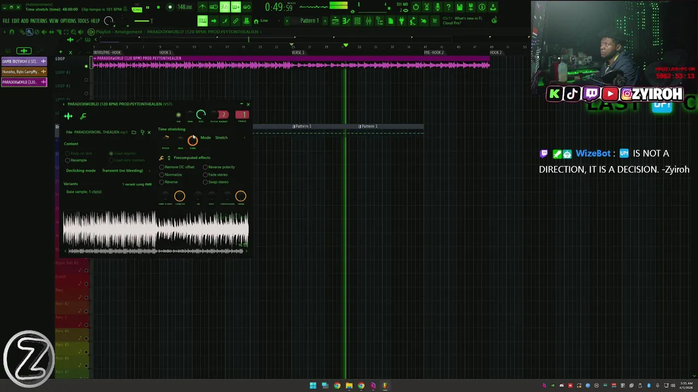Open the OPTIONS menu
Image resolution: width=698 pixels, height=392 pixels.
click(x=68, y=21)
